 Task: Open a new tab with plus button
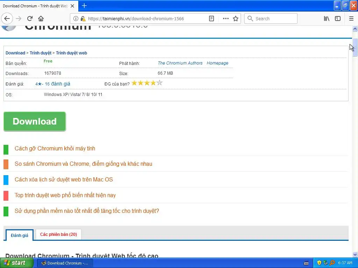[x=84, y=6]
